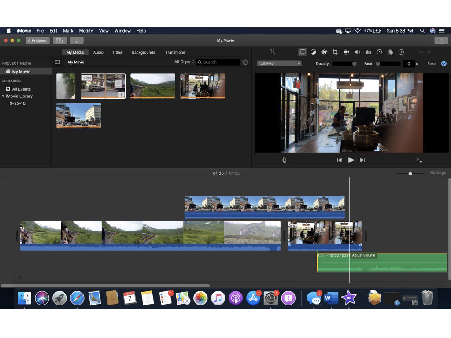Open Photos app in the Dock
The height and width of the screenshot is (338, 451).
pyautogui.click(x=200, y=298)
